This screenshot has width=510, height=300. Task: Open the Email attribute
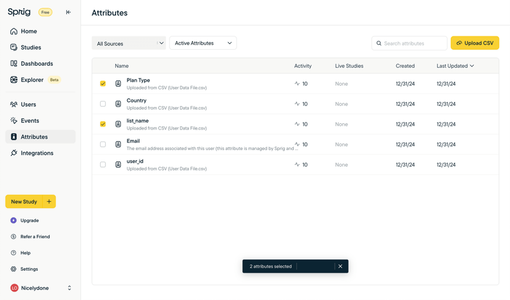(x=133, y=140)
